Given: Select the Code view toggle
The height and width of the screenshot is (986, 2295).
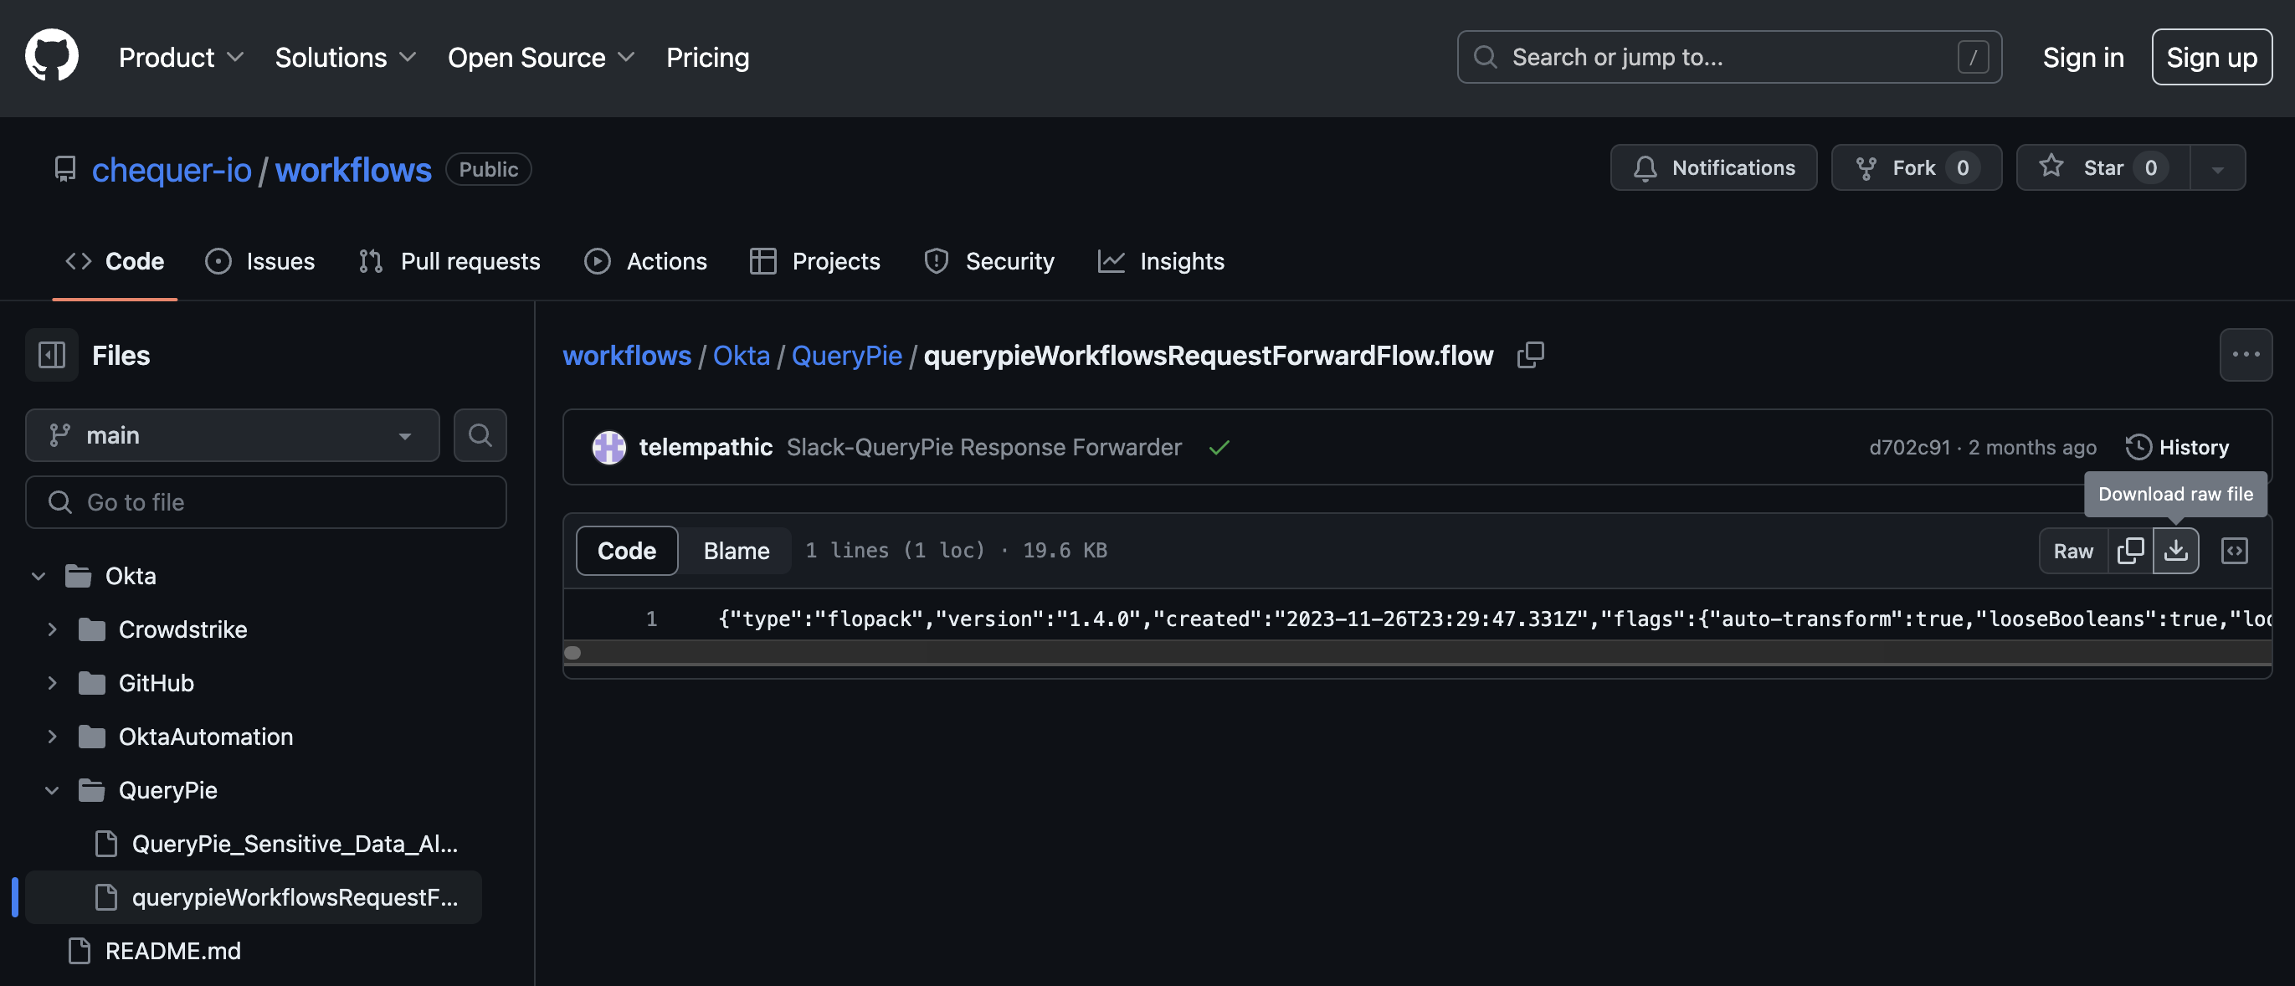Looking at the screenshot, I should coord(626,551).
